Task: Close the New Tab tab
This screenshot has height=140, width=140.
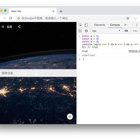Action: (x=53, y=11)
